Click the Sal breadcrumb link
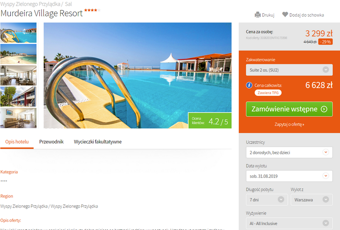This screenshot has height=230, width=340. click(68, 4)
